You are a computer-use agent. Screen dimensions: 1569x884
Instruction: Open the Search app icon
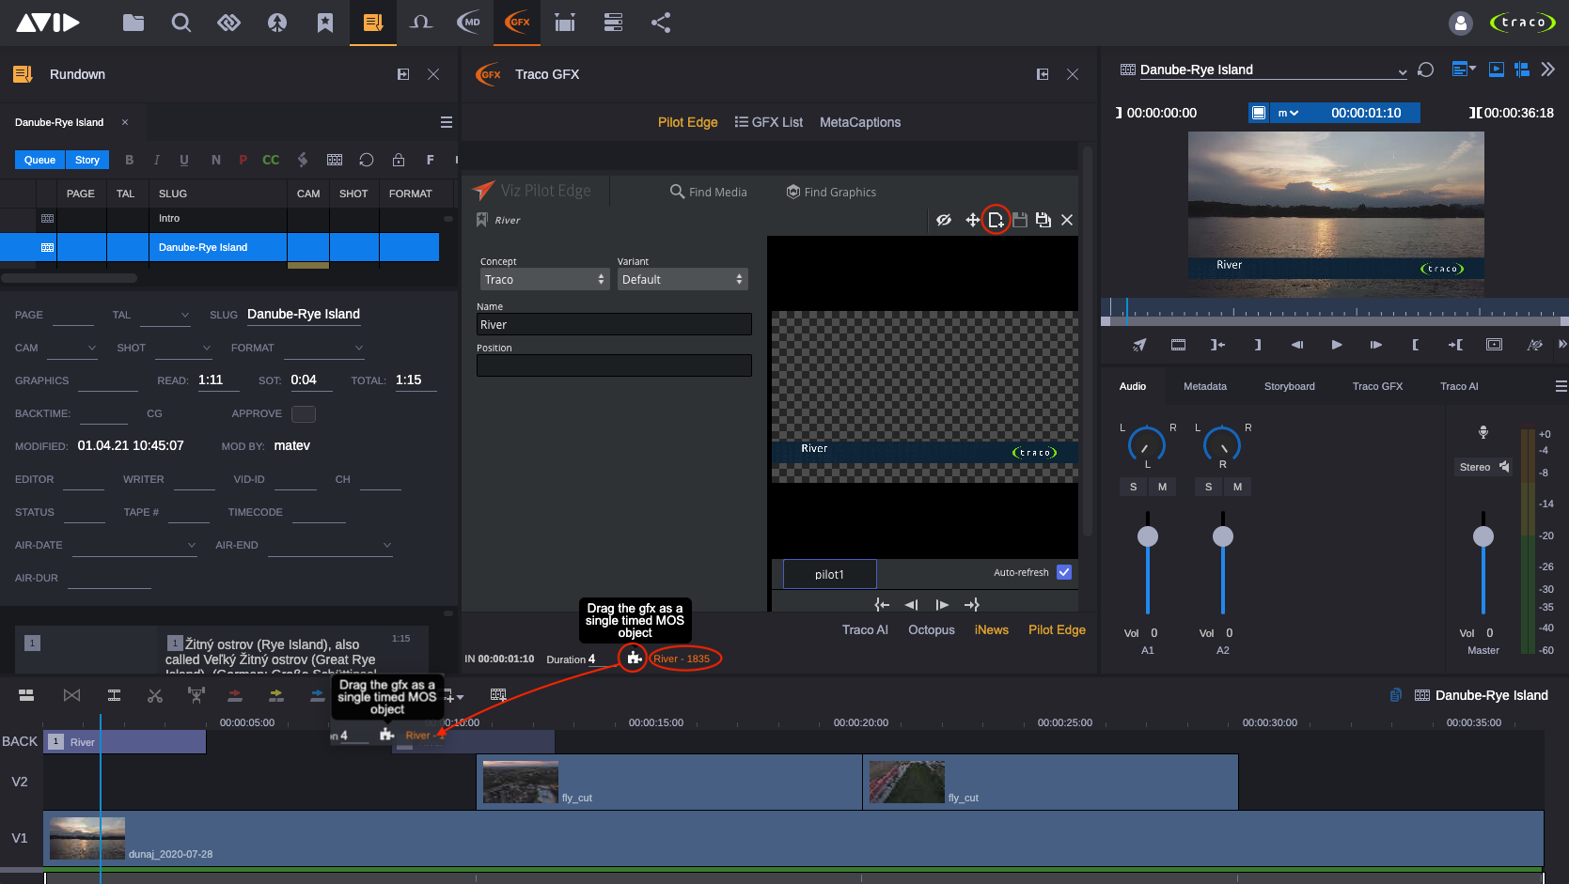(x=181, y=23)
